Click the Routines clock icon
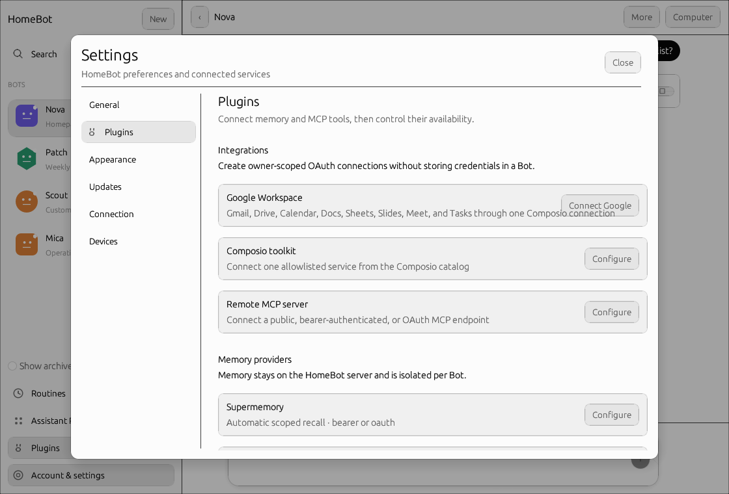This screenshot has height=494, width=729. point(18,393)
